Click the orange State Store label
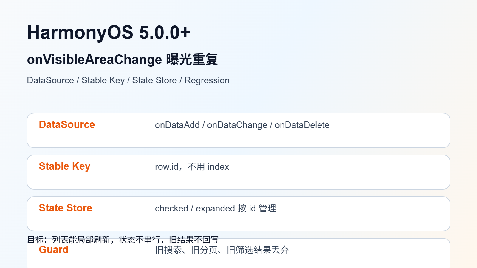 pyautogui.click(x=65, y=208)
